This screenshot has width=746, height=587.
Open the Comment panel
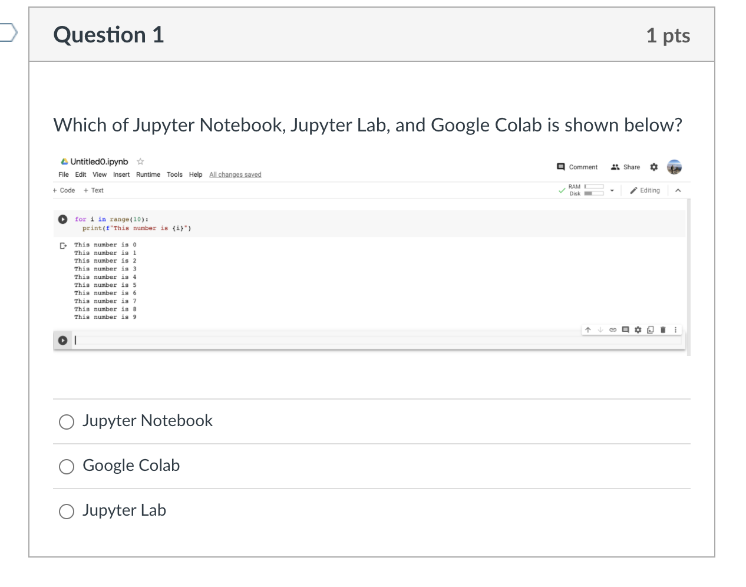(x=577, y=167)
